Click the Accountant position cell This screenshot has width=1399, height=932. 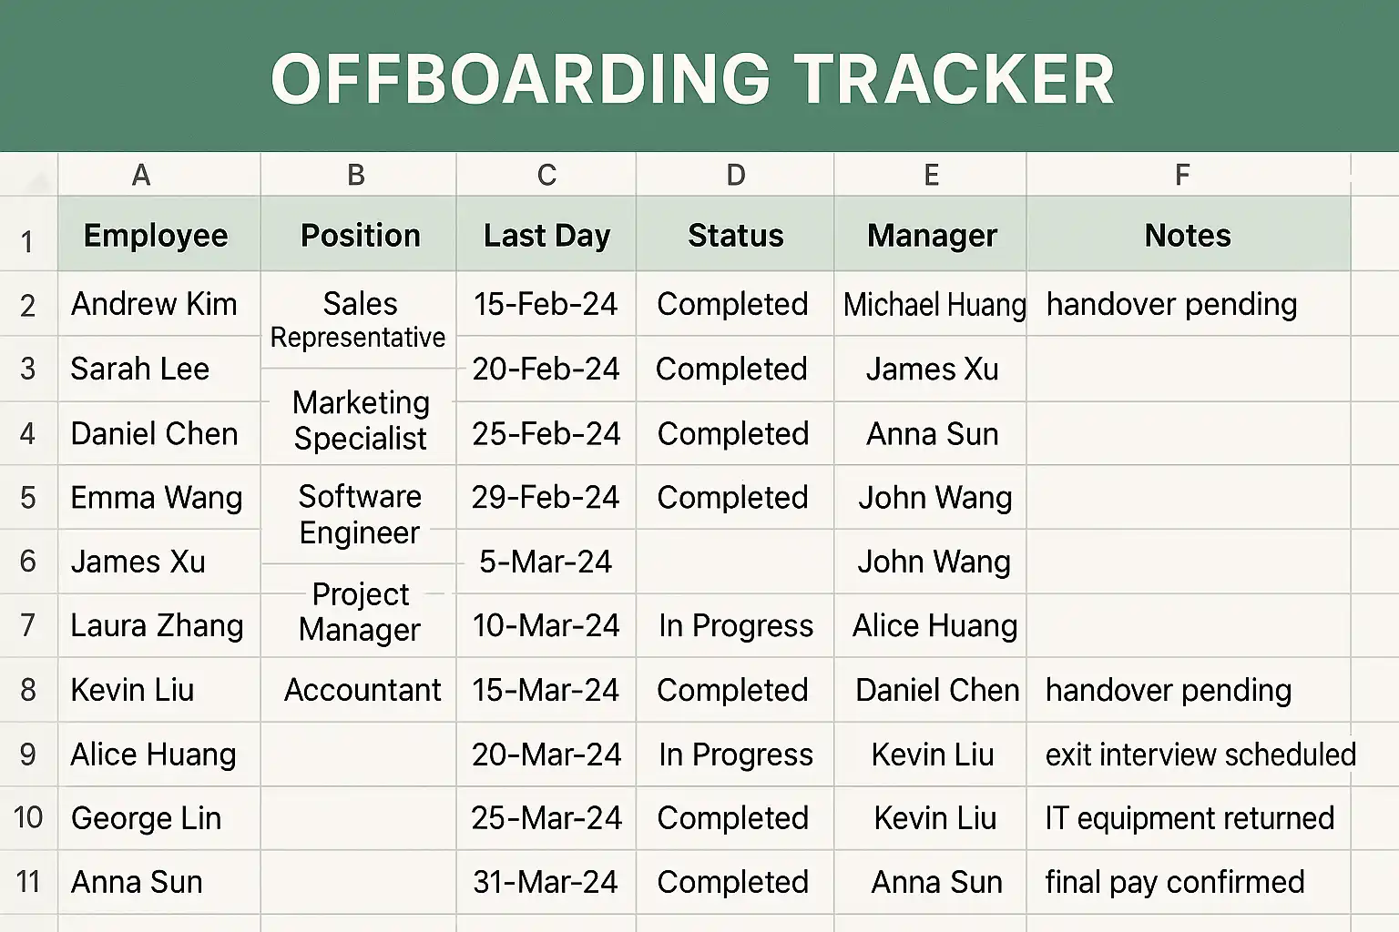(x=363, y=690)
